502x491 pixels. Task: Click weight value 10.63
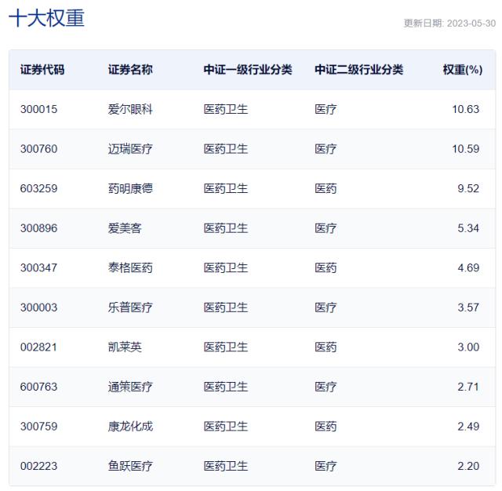click(465, 109)
